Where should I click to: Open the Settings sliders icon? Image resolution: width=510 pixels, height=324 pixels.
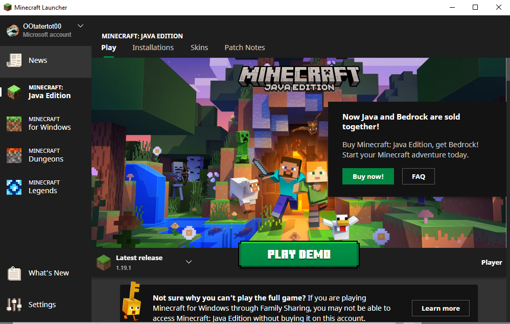(14, 305)
